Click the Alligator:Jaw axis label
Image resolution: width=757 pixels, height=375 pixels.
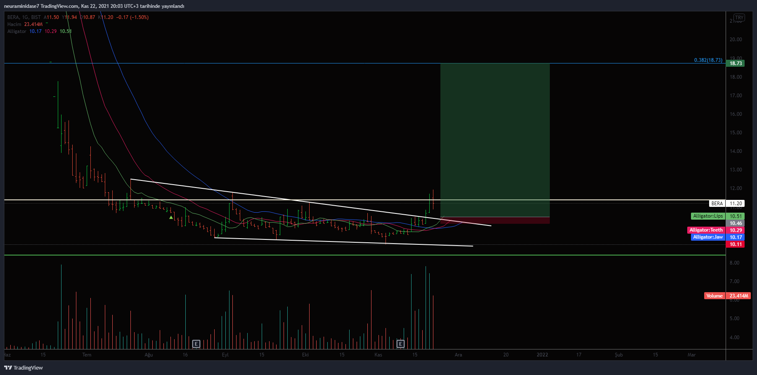click(708, 237)
